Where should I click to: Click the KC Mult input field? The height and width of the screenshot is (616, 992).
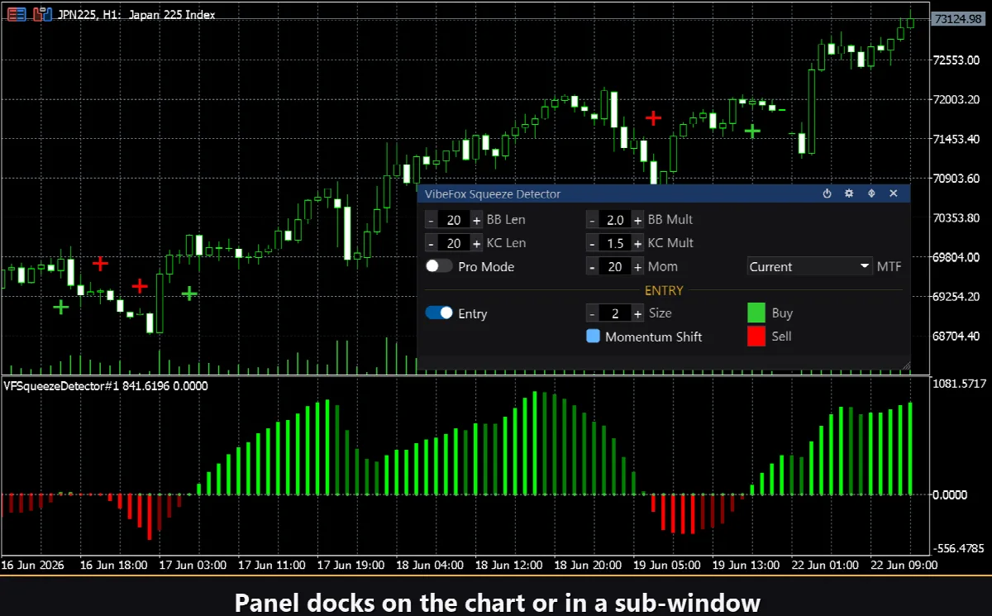point(615,243)
